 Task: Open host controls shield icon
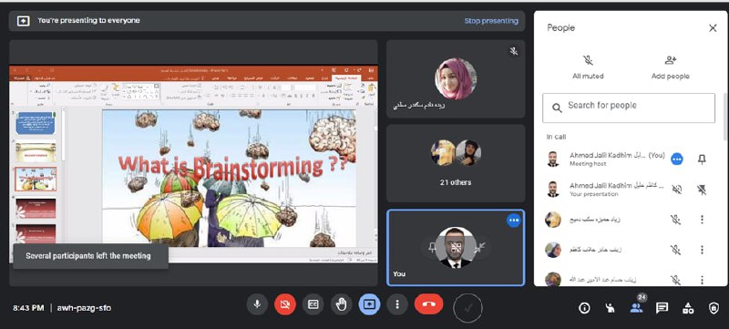[x=714, y=308]
